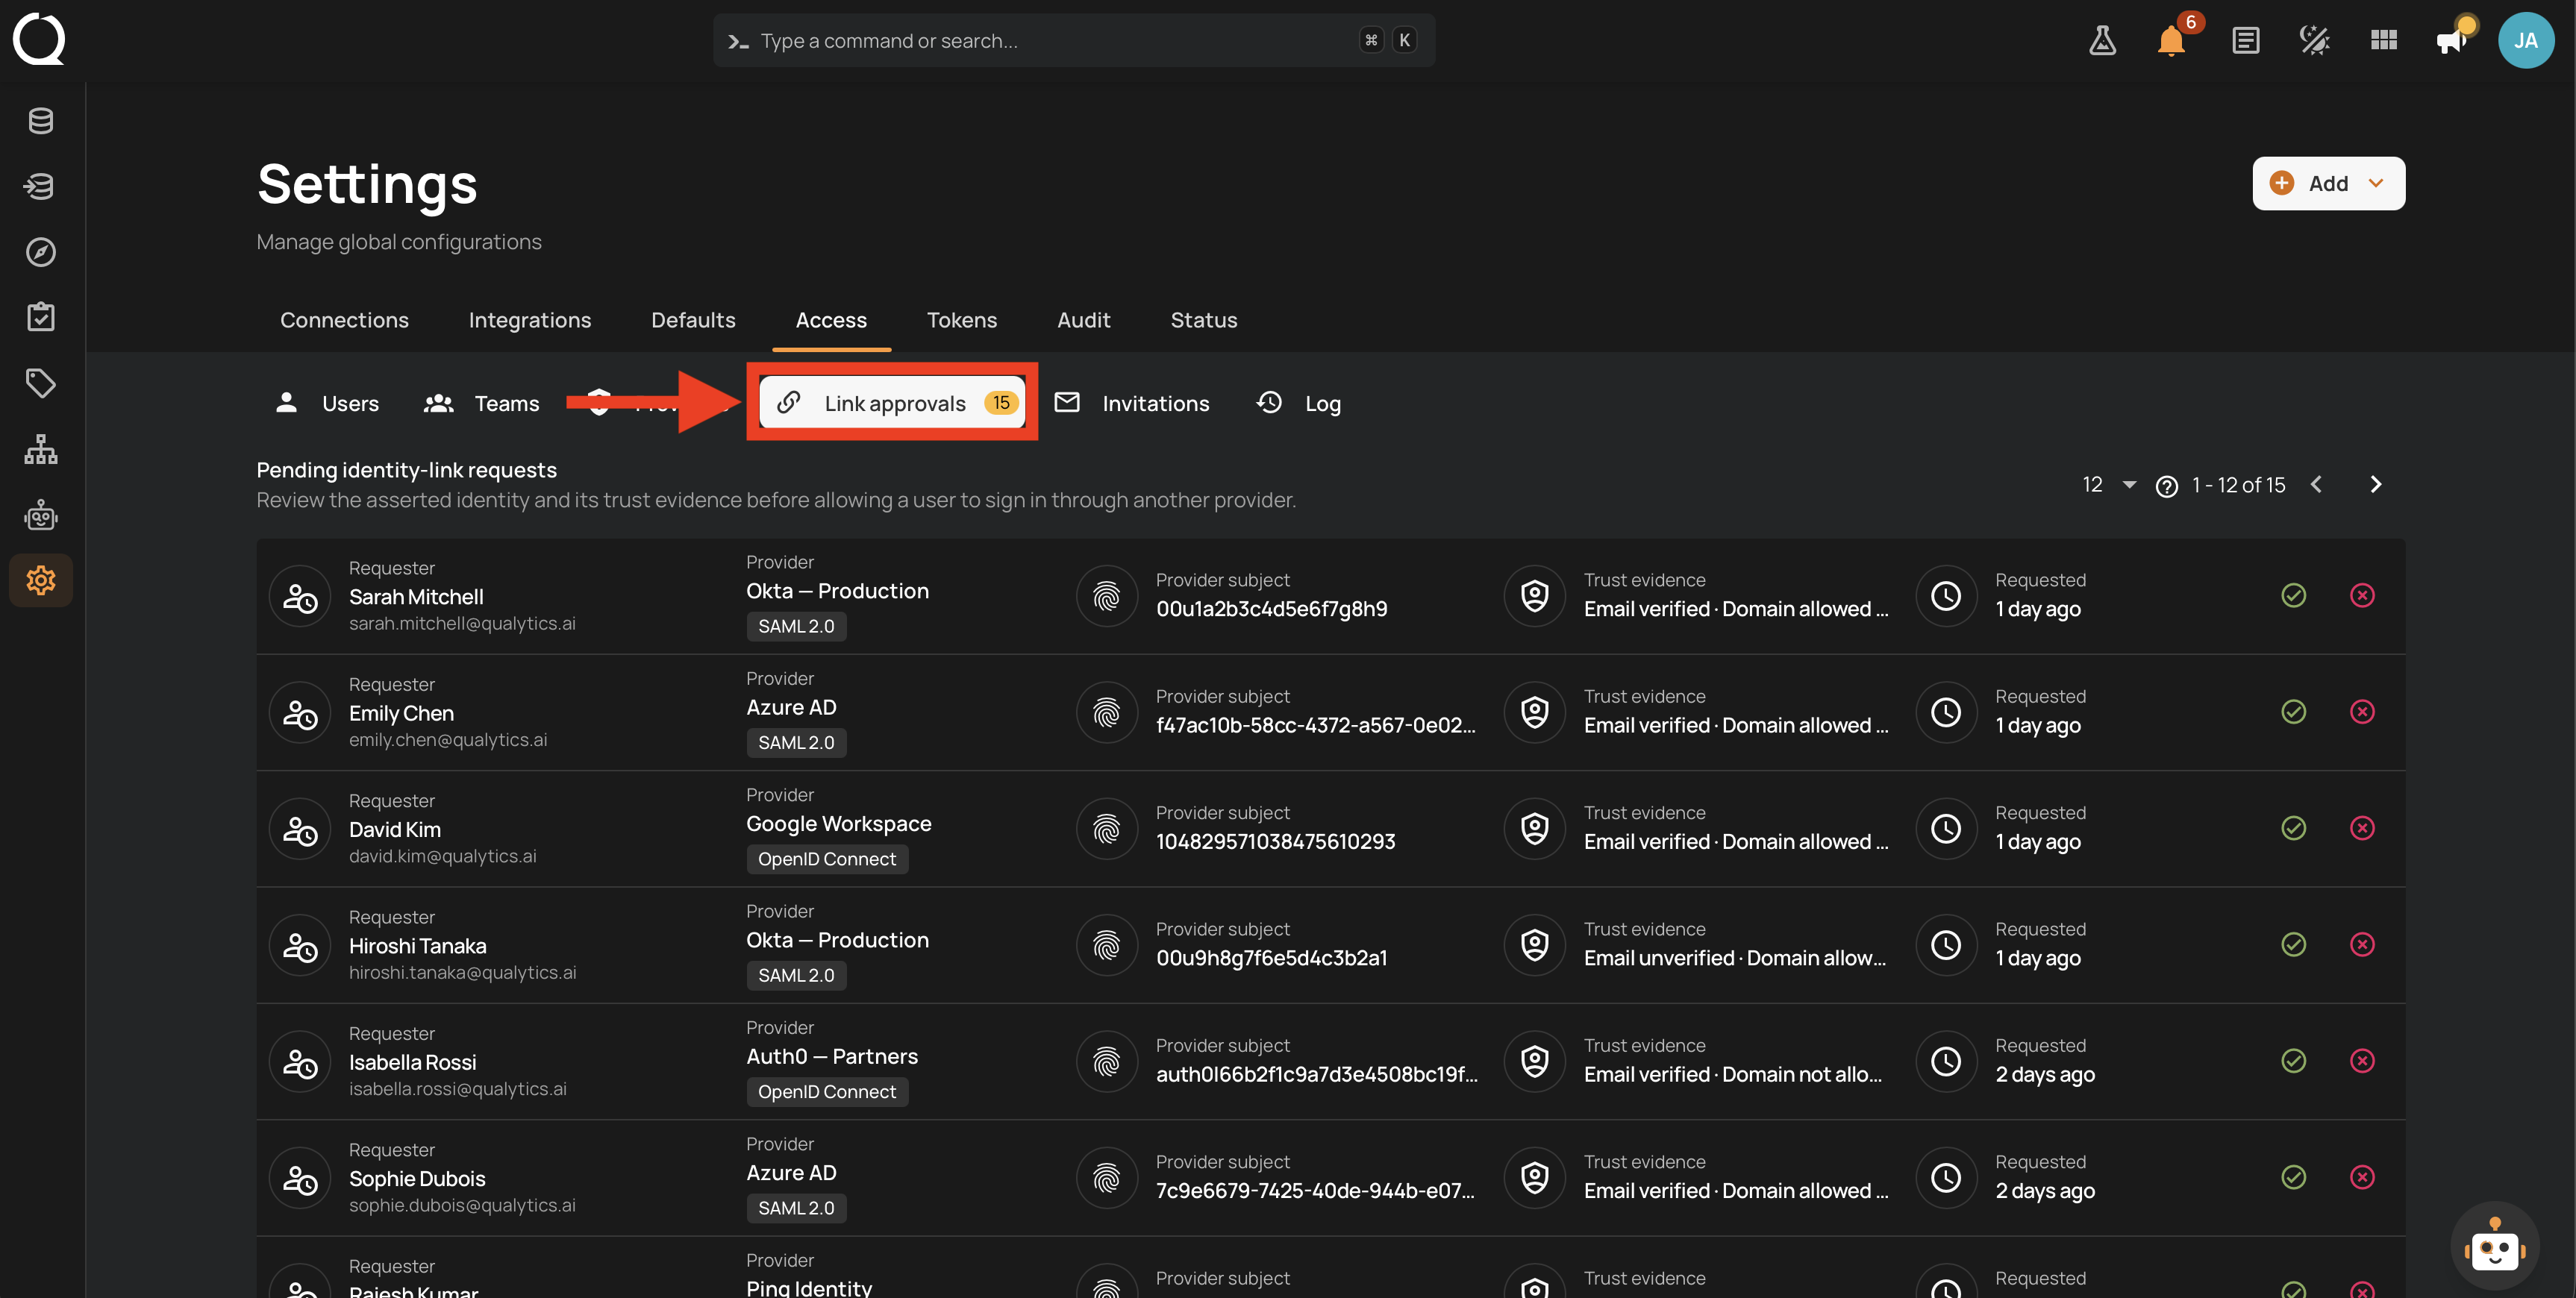Open the enrichment stack icon in sidebar
Screen dimensions: 2576x1298
click(41, 186)
